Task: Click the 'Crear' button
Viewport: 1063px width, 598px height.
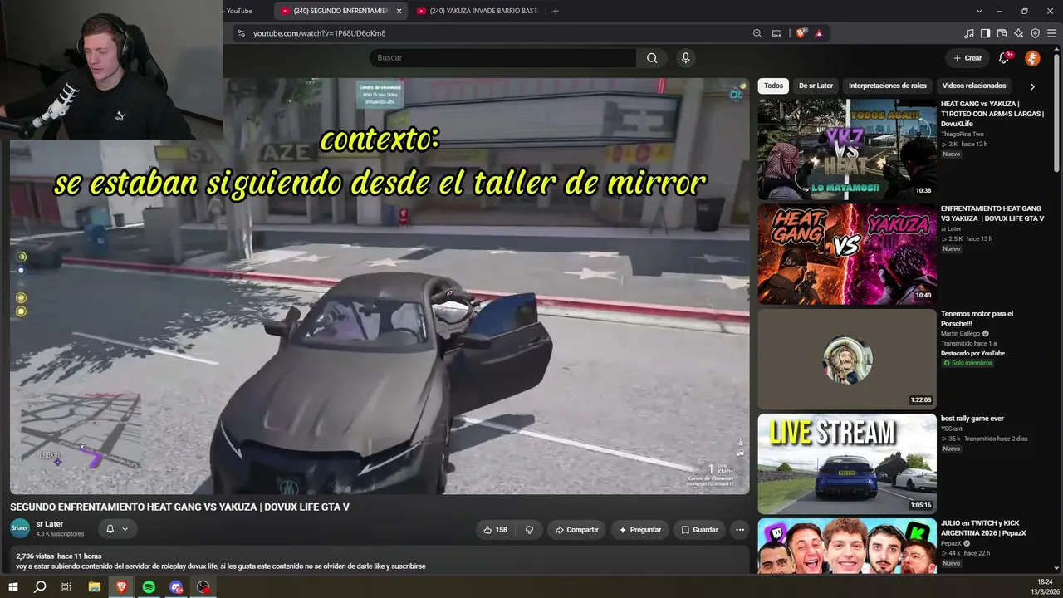Action: point(967,58)
